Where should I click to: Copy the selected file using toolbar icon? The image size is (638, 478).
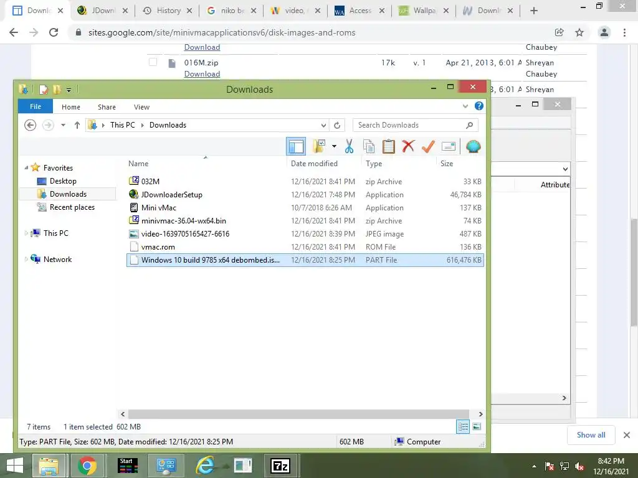click(x=369, y=146)
